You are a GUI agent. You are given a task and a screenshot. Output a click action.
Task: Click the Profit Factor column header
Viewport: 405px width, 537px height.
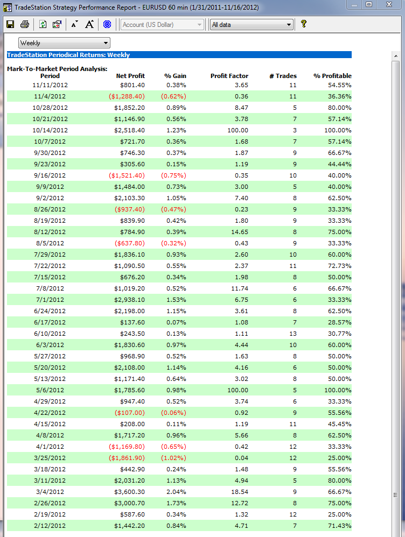pos(229,76)
